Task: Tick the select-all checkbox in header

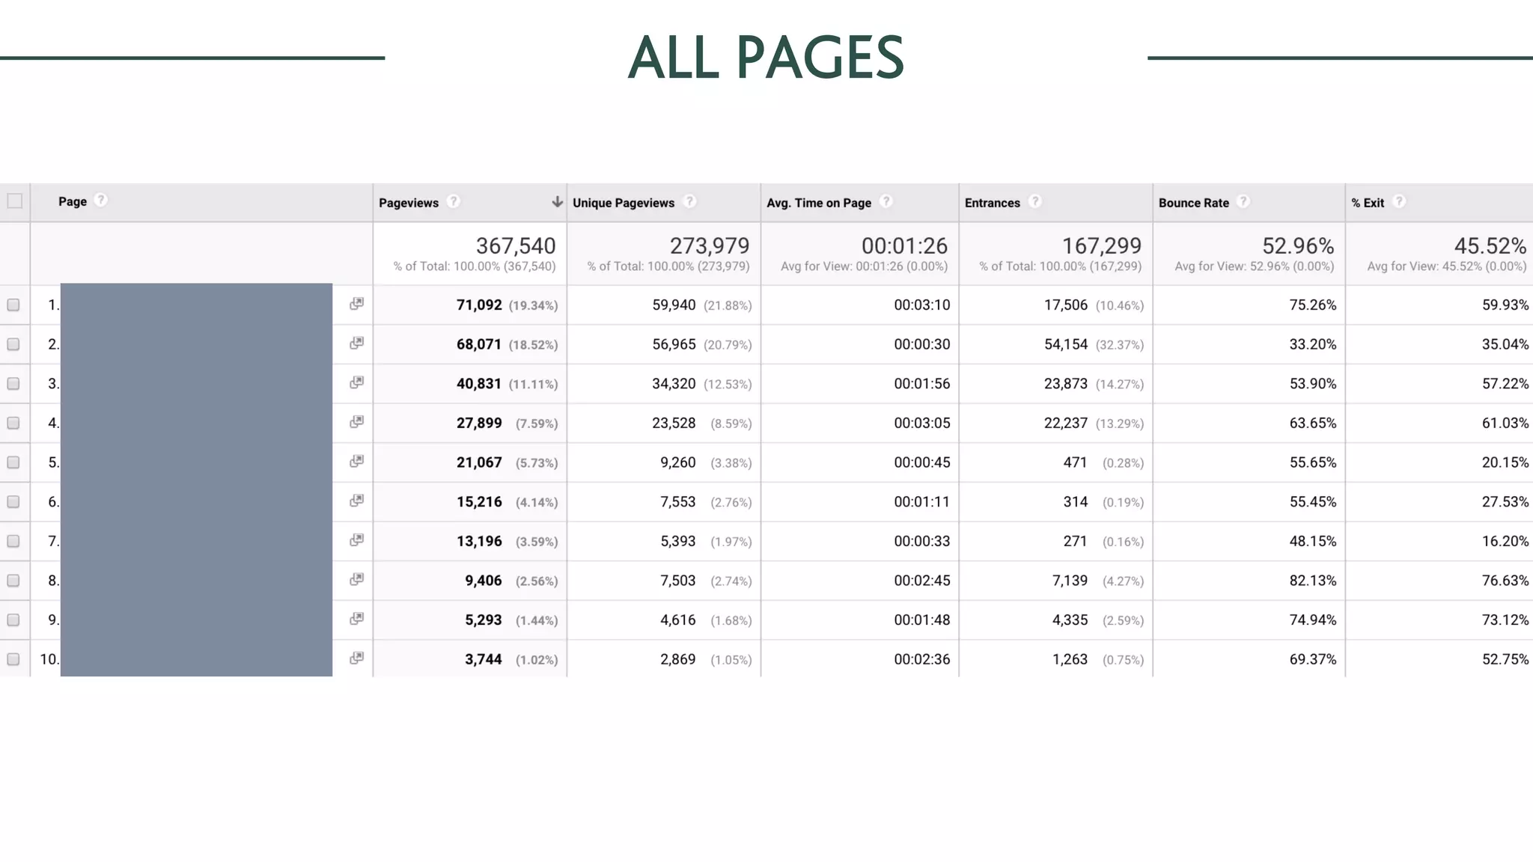Action: [x=14, y=201]
